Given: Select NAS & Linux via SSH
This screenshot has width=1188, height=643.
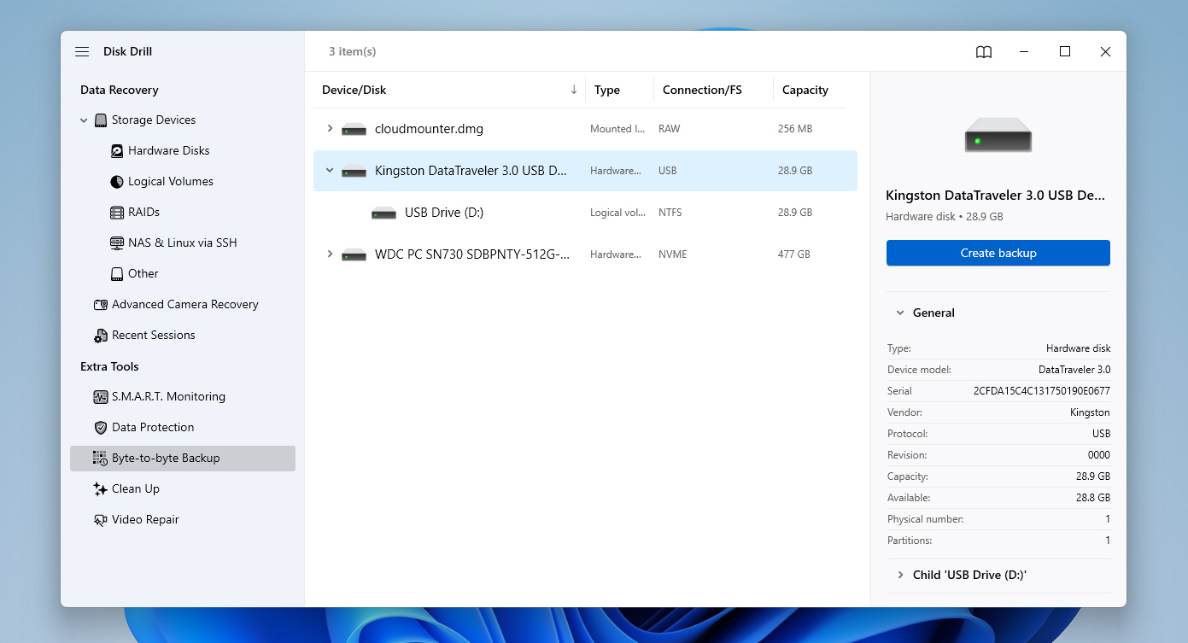Looking at the screenshot, I should tap(183, 243).
